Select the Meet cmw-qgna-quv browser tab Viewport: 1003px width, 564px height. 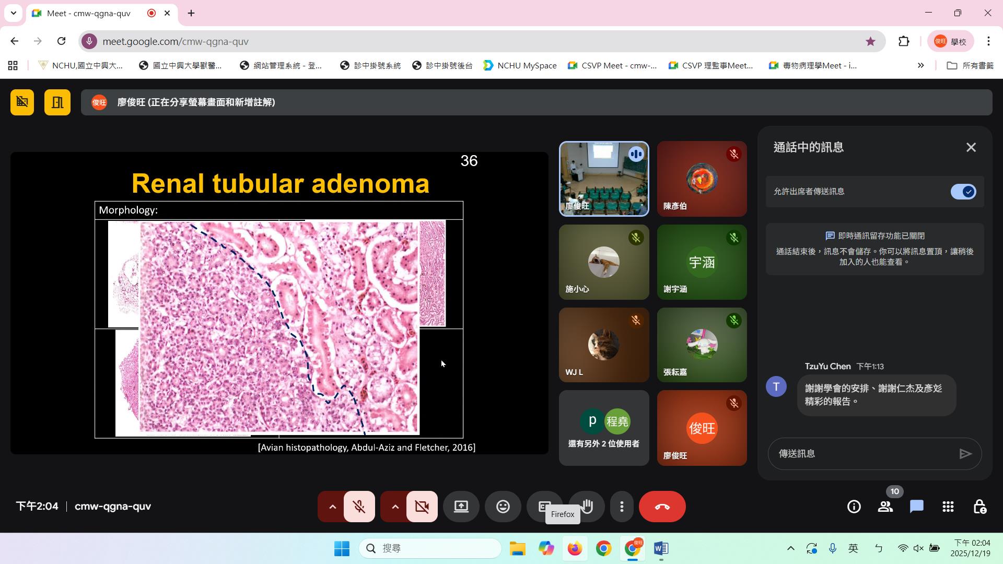pyautogui.click(x=89, y=13)
